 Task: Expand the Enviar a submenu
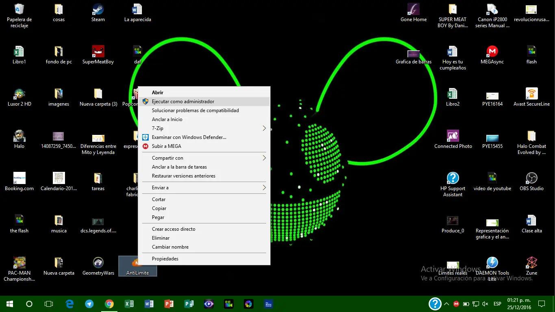pos(204,188)
